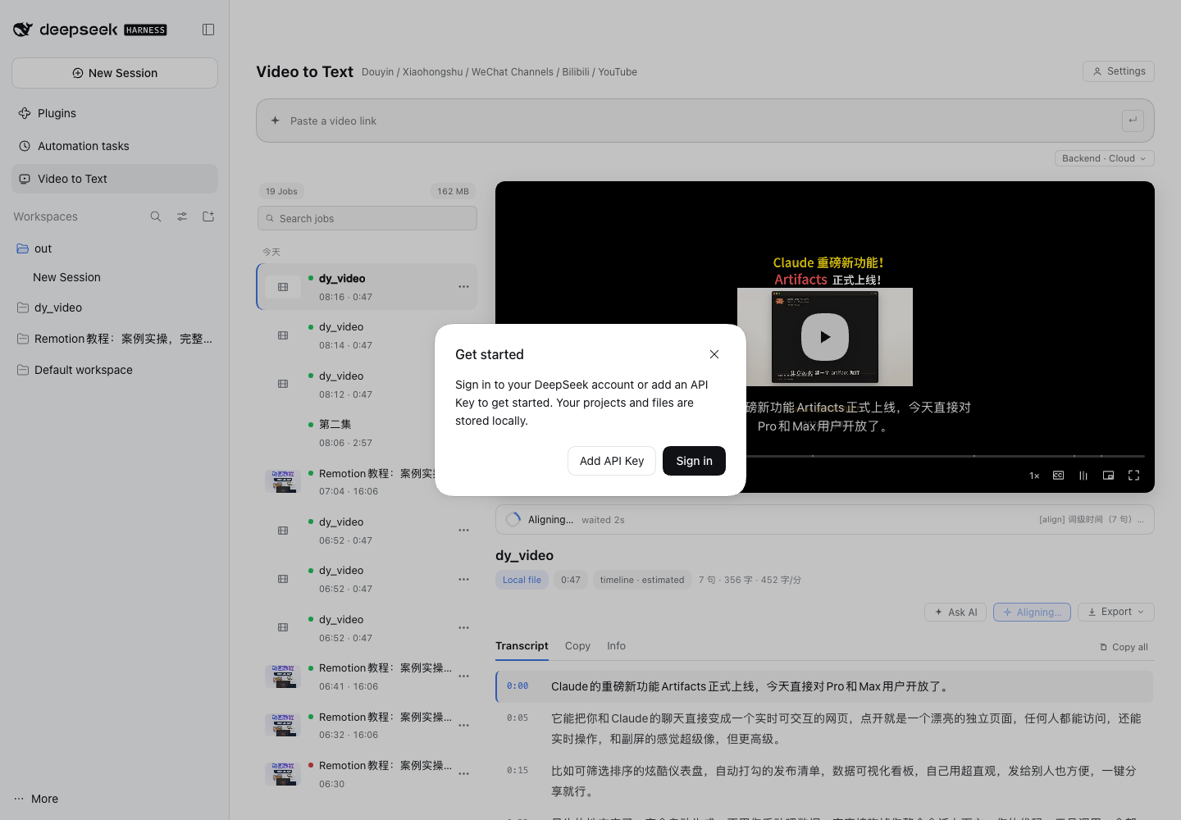Jump to the 0:05 transcript timestamp
Image resolution: width=1181 pixels, height=820 pixels.
pos(518,717)
